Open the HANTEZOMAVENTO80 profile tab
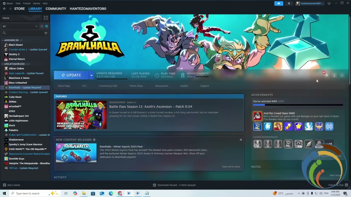The width and height of the screenshot is (351, 197). tap(88, 9)
